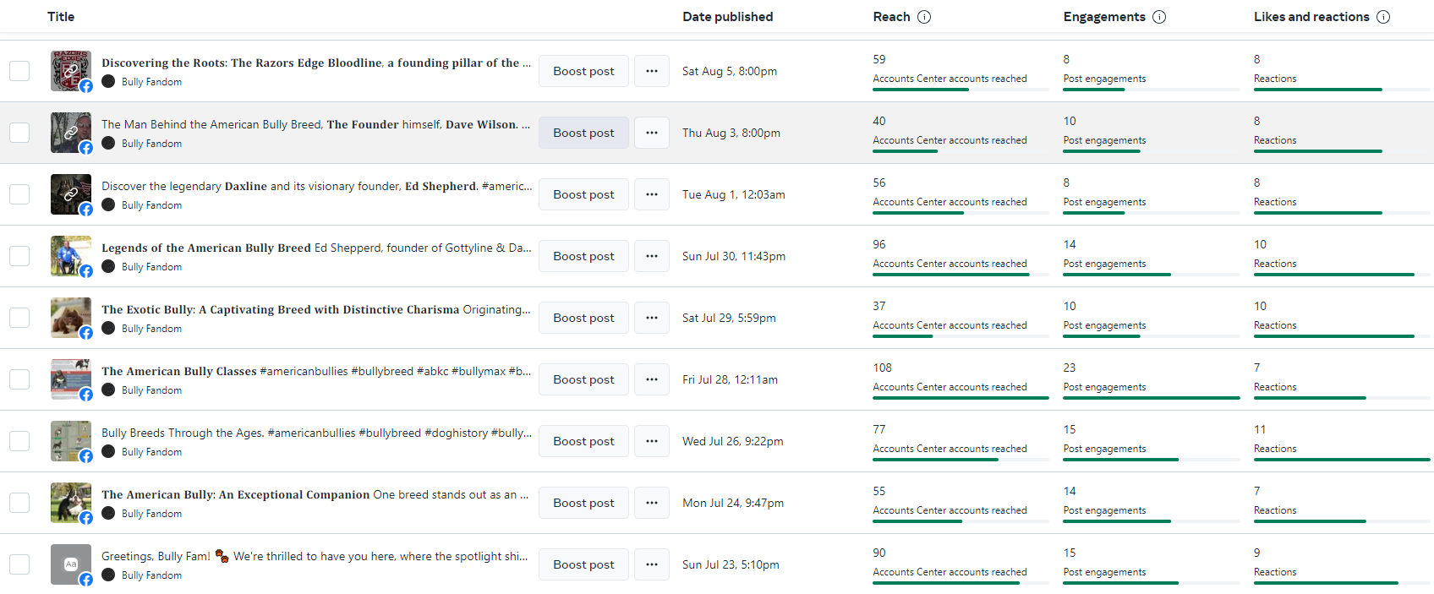Screen dimensions: 1434x594
Task: Expand the options menu for the Bully Breeds Through the Ages post
Action: point(652,441)
